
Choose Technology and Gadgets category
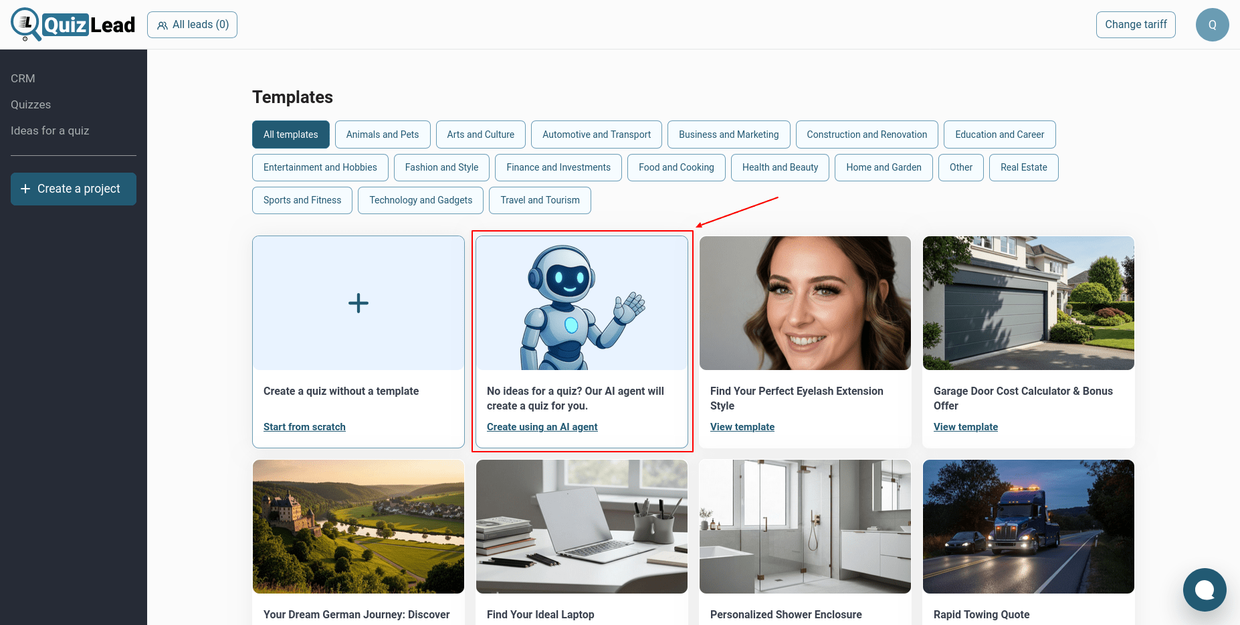point(421,200)
